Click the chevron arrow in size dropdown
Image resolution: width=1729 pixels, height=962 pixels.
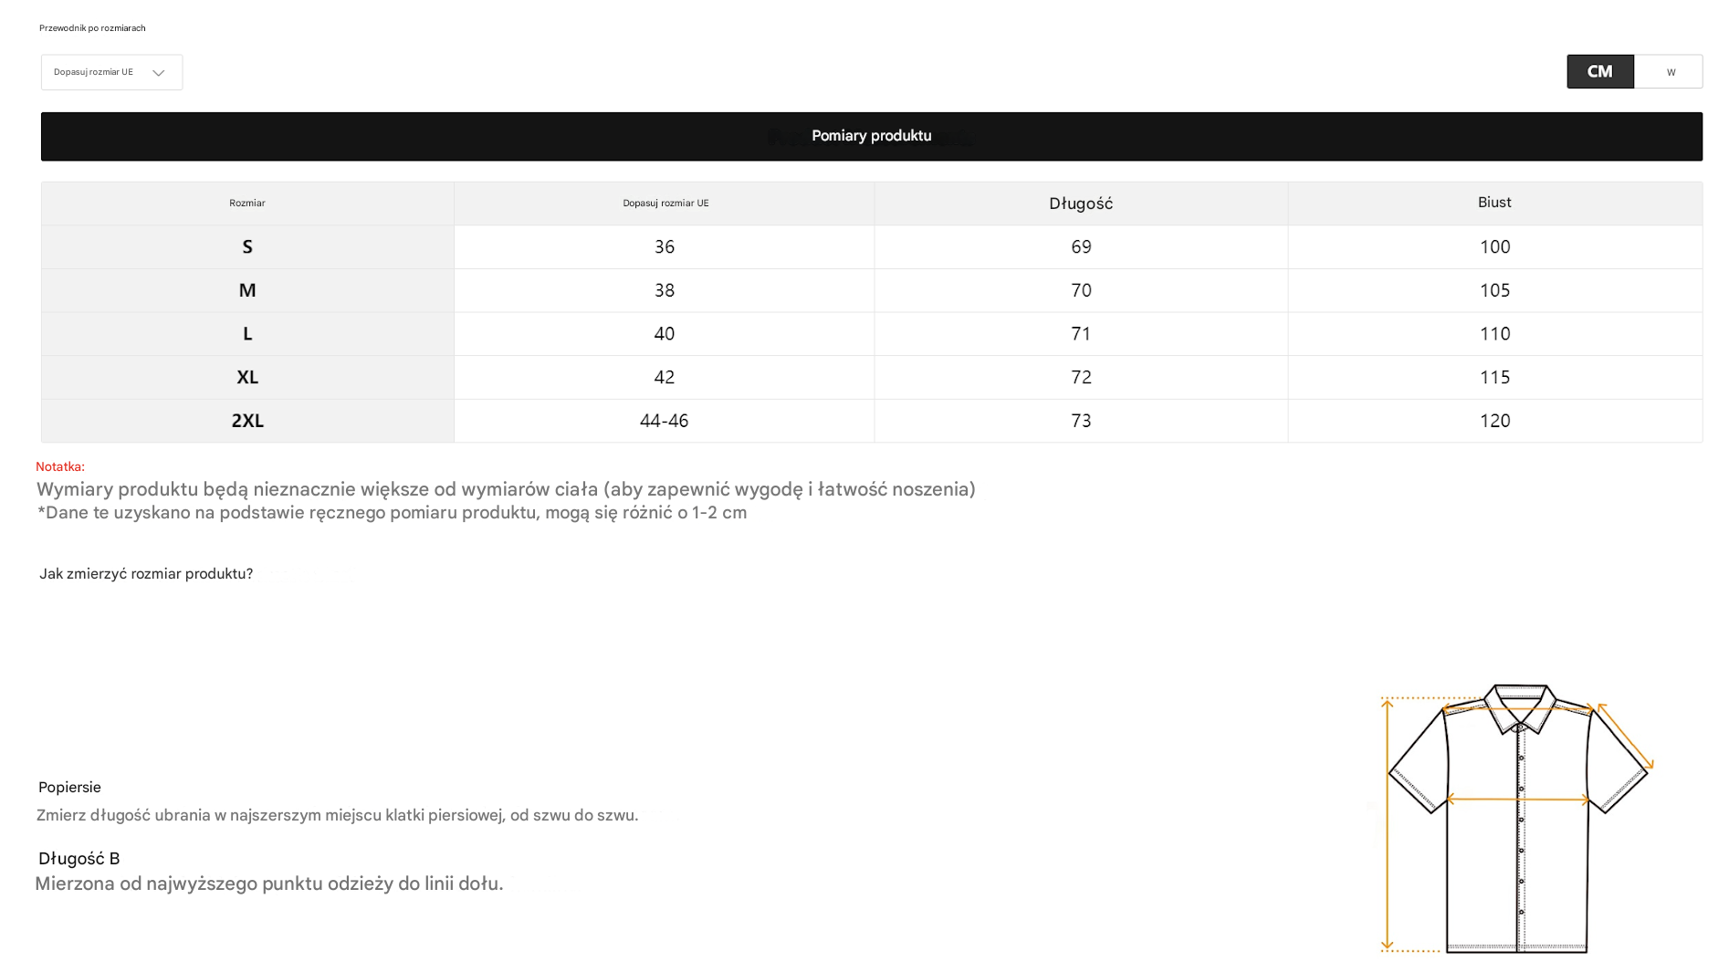pyautogui.click(x=159, y=73)
